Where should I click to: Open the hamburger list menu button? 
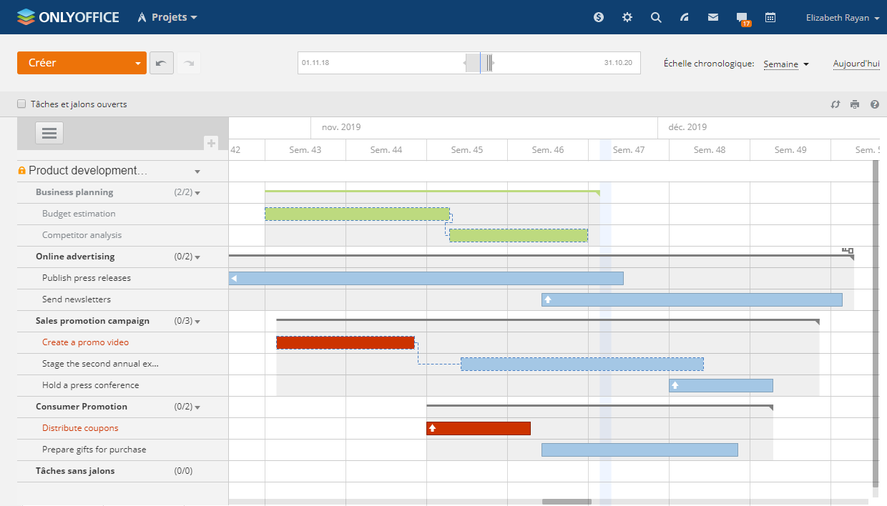(x=49, y=133)
